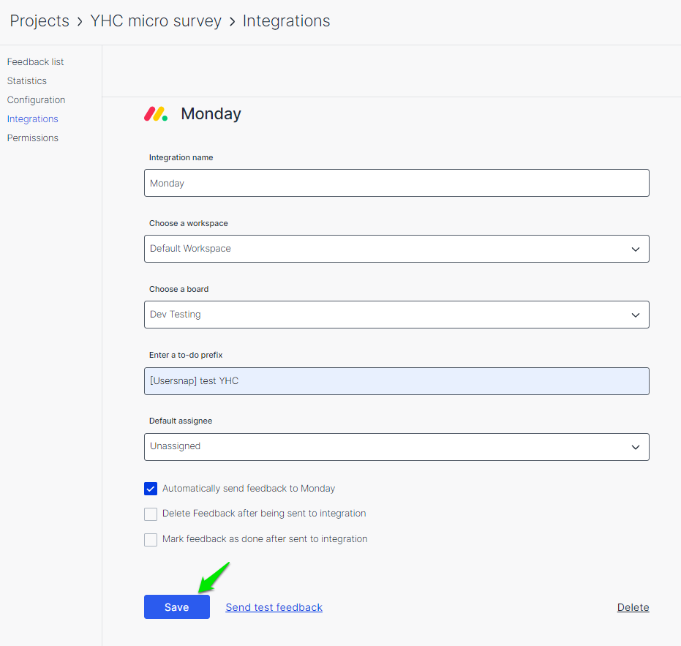Click the Save button

click(177, 607)
